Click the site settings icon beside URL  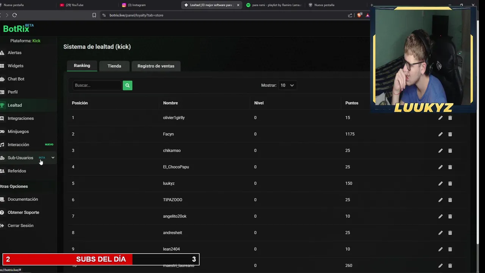(104, 15)
